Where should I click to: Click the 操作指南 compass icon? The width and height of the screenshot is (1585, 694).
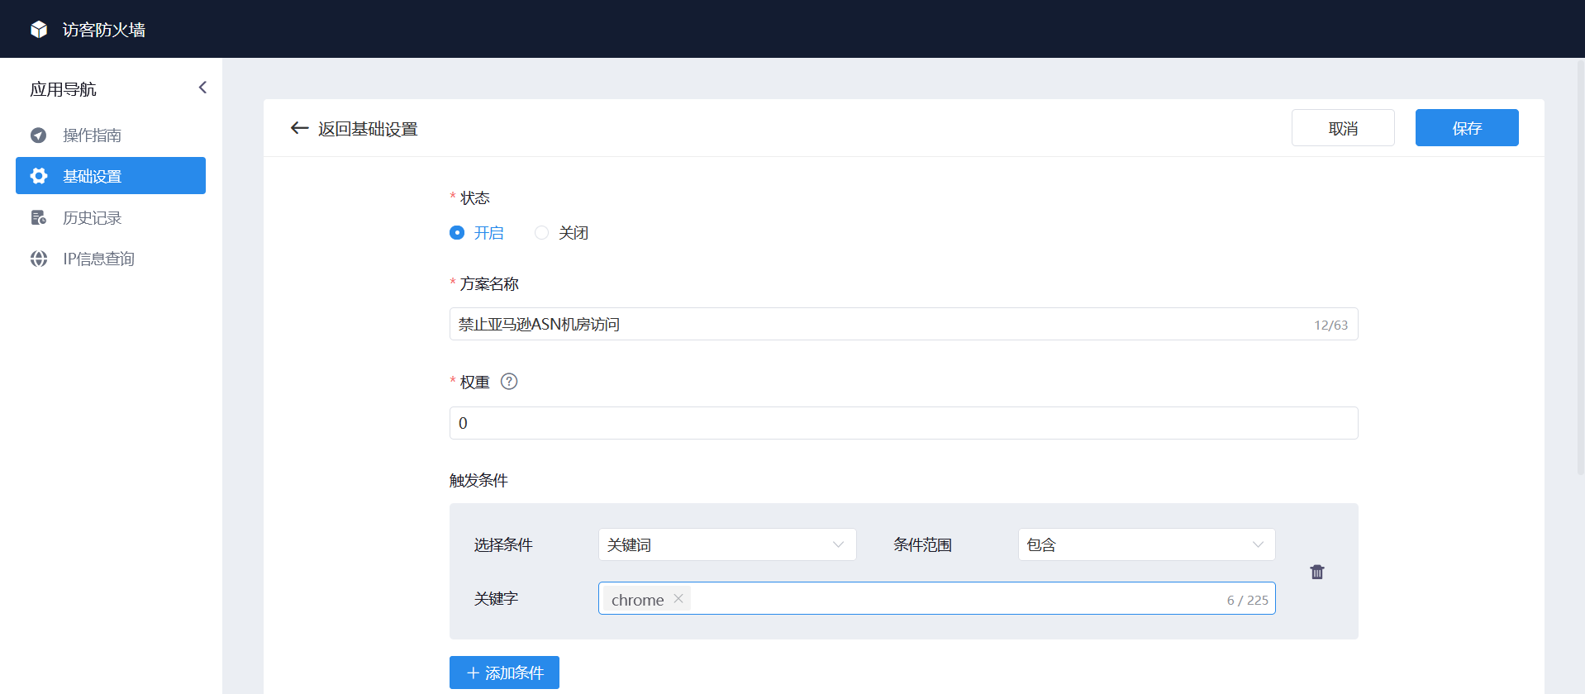pos(39,135)
